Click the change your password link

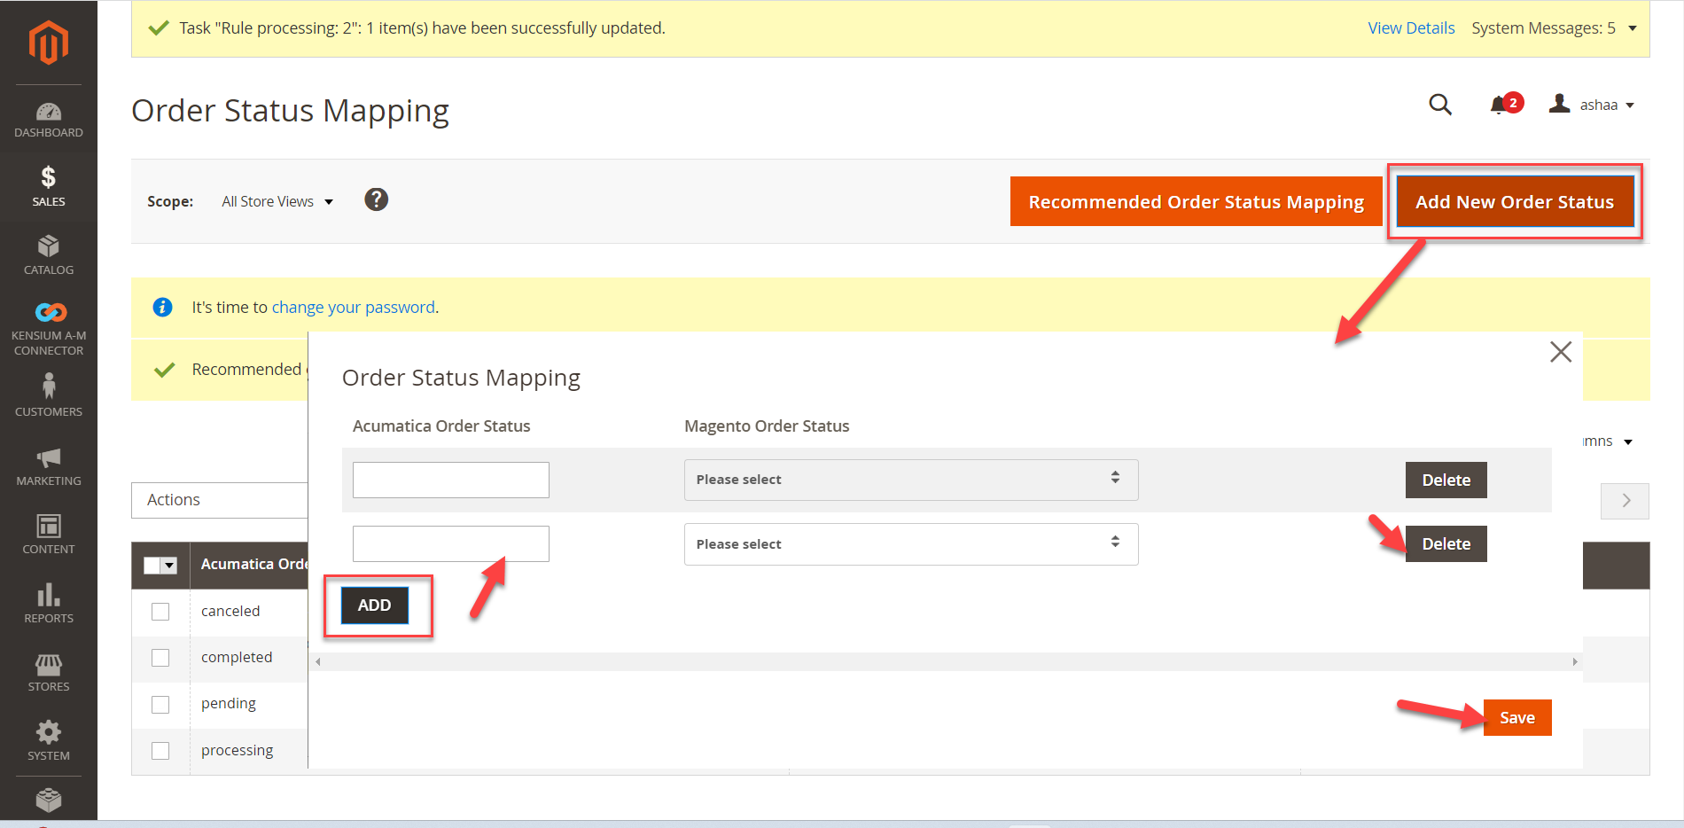(353, 307)
